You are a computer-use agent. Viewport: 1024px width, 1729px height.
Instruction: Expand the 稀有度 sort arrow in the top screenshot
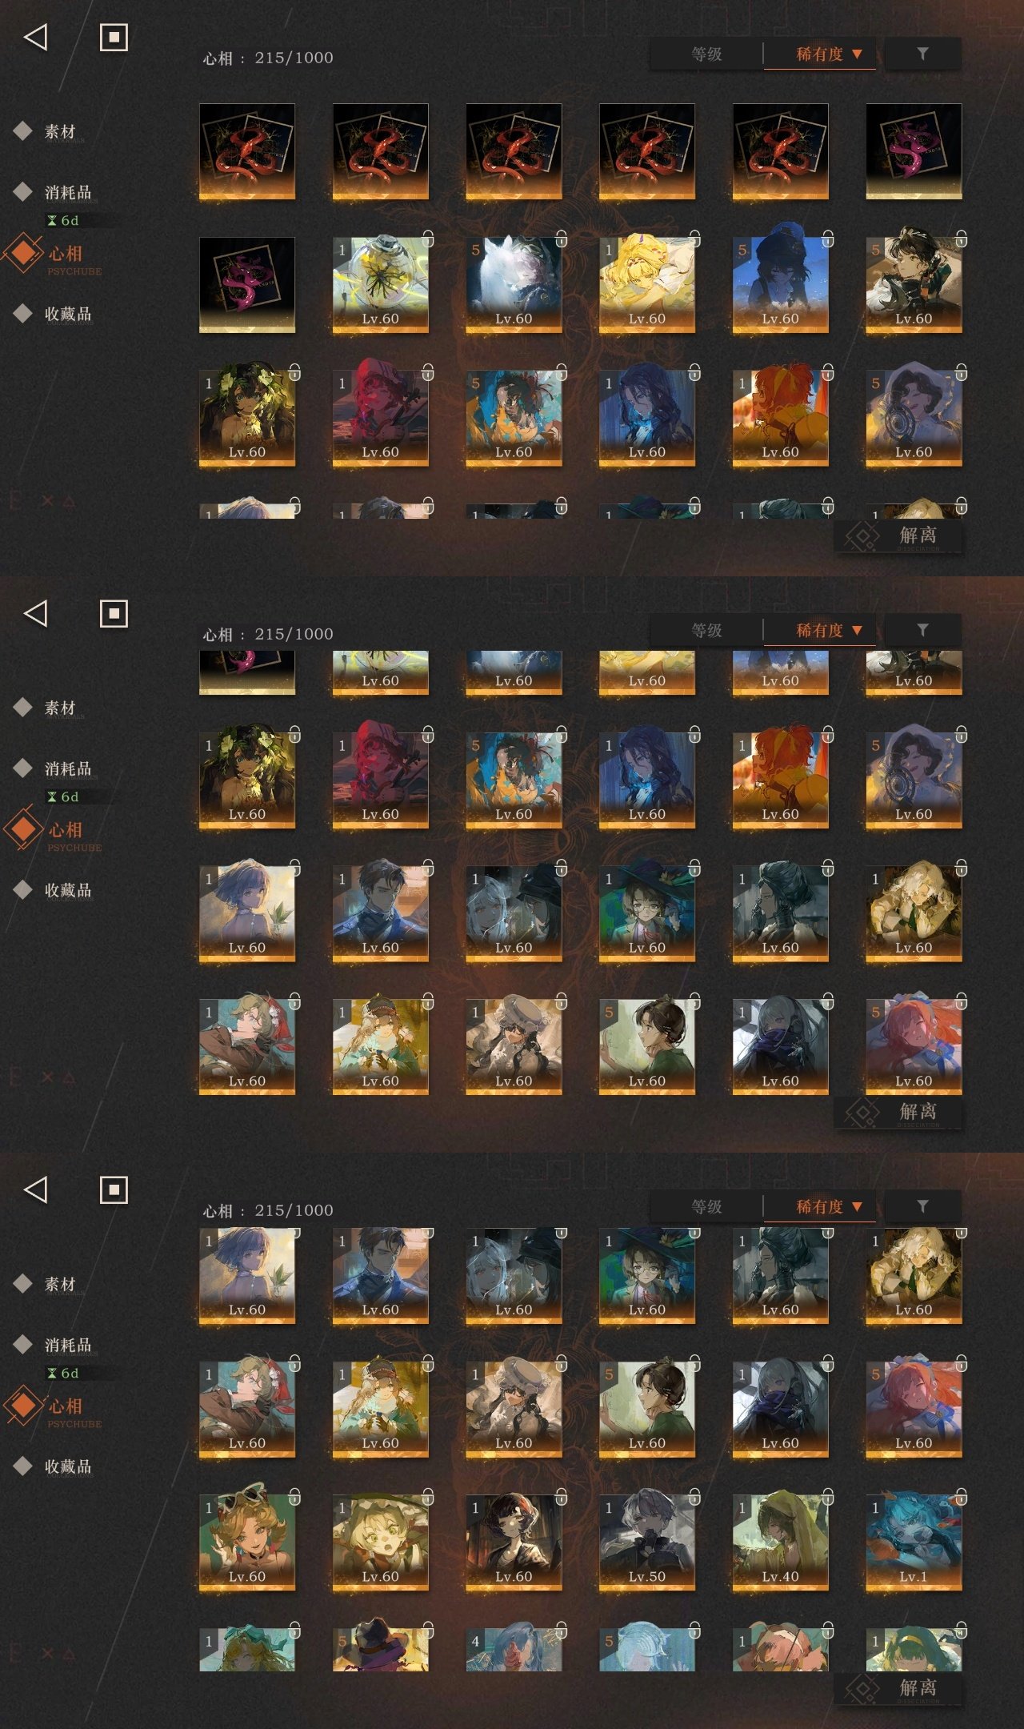pyautogui.click(x=857, y=54)
